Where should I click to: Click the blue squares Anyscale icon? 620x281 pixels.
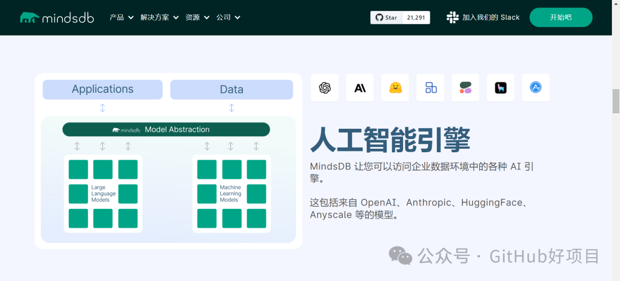coord(431,88)
